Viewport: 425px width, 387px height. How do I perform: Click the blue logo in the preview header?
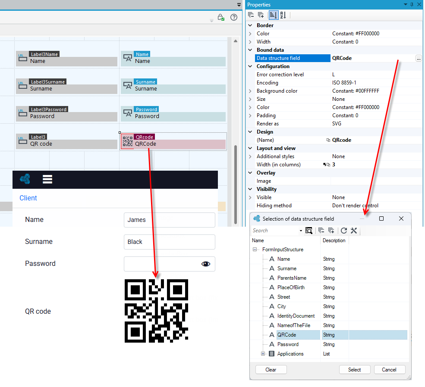click(x=25, y=179)
